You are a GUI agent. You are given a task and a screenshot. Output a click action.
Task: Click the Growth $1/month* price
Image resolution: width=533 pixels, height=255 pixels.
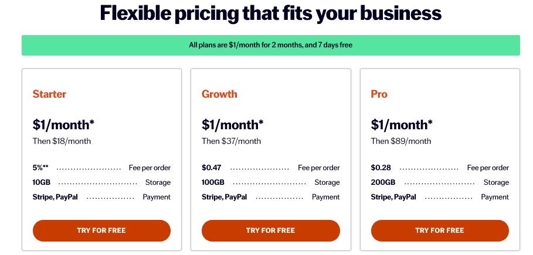coord(233,125)
